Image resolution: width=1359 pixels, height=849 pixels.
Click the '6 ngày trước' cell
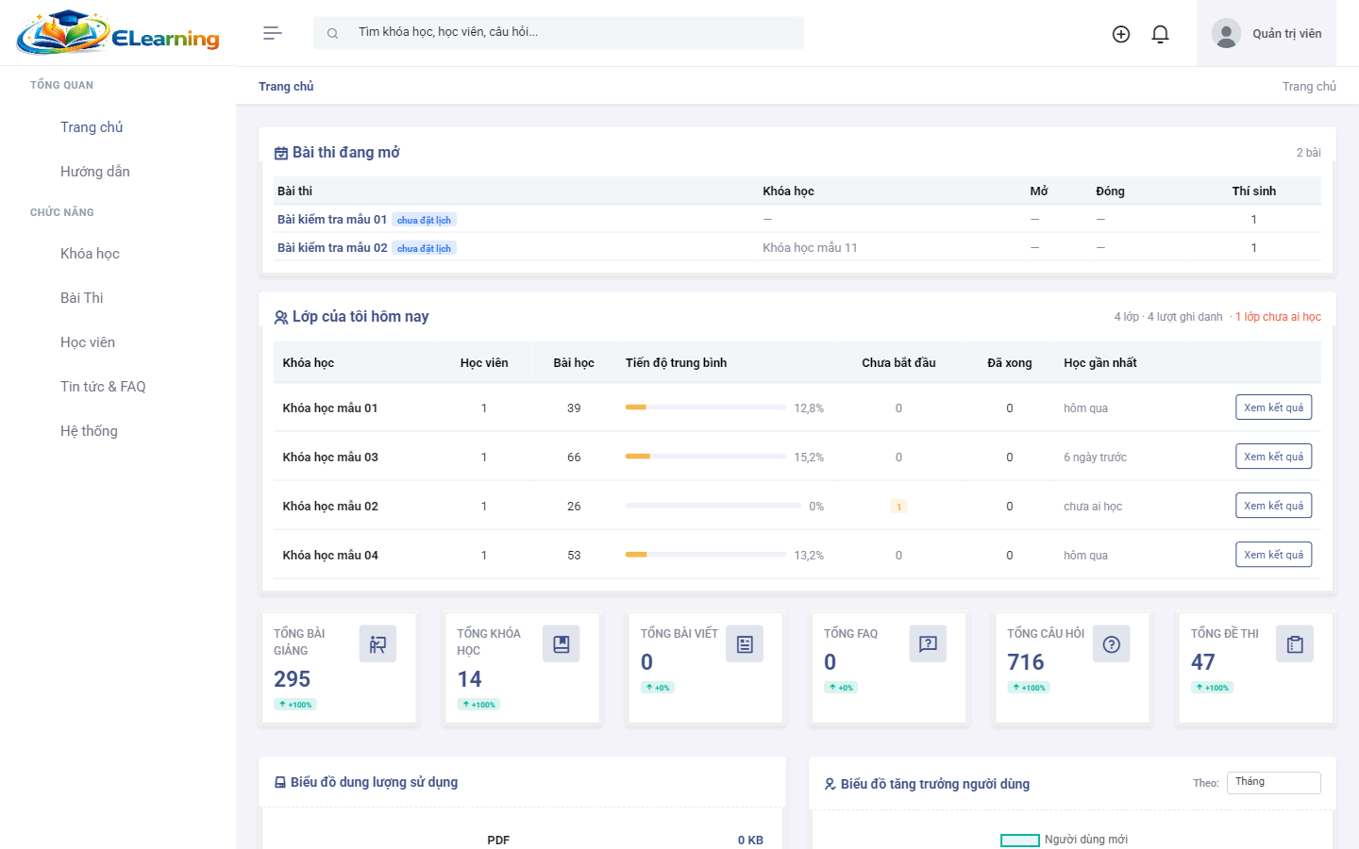tap(1096, 458)
